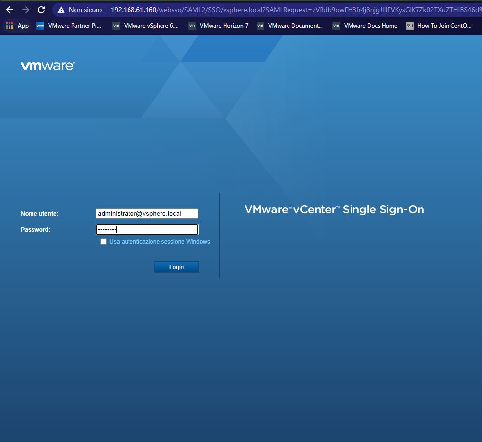
Task: Click the vmware logo
Action: [48, 66]
